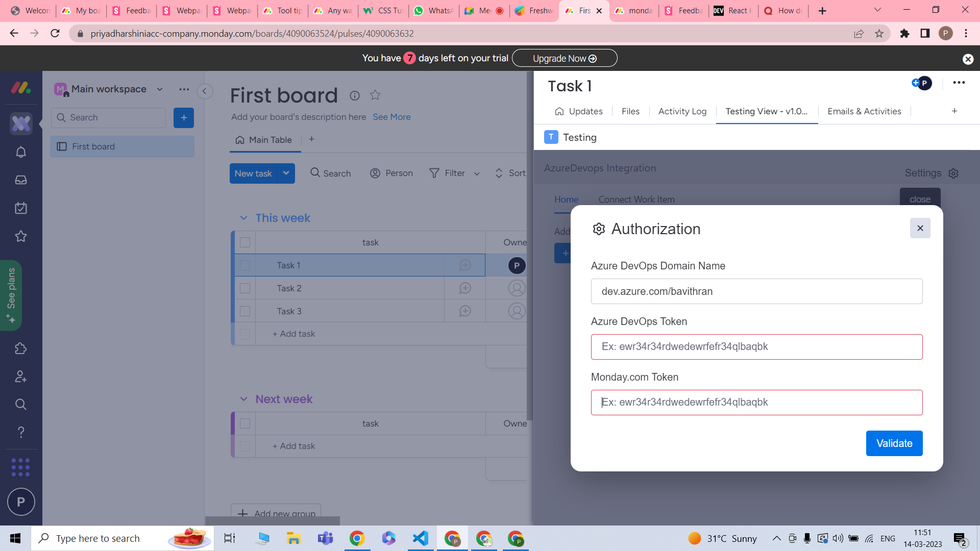Switch to Updates tab

pyautogui.click(x=579, y=111)
